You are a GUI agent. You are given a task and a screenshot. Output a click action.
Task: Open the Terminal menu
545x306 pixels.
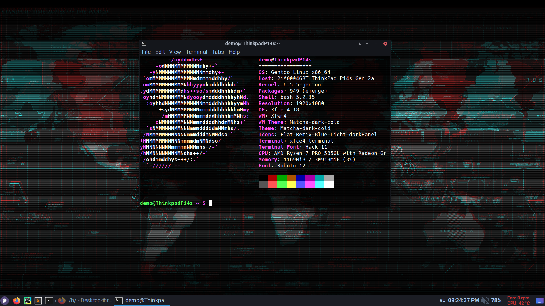point(196,52)
